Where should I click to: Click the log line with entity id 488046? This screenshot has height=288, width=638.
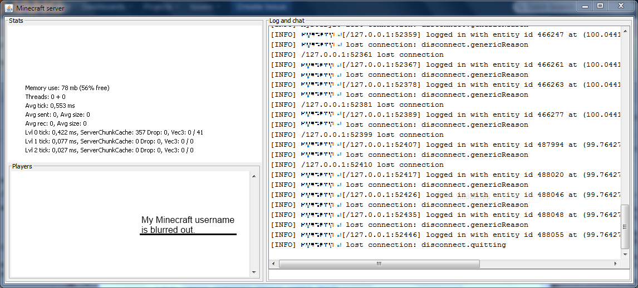click(x=445, y=195)
